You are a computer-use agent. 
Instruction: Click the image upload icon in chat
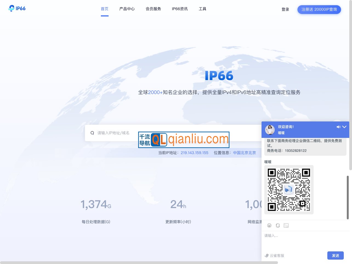pos(286,225)
